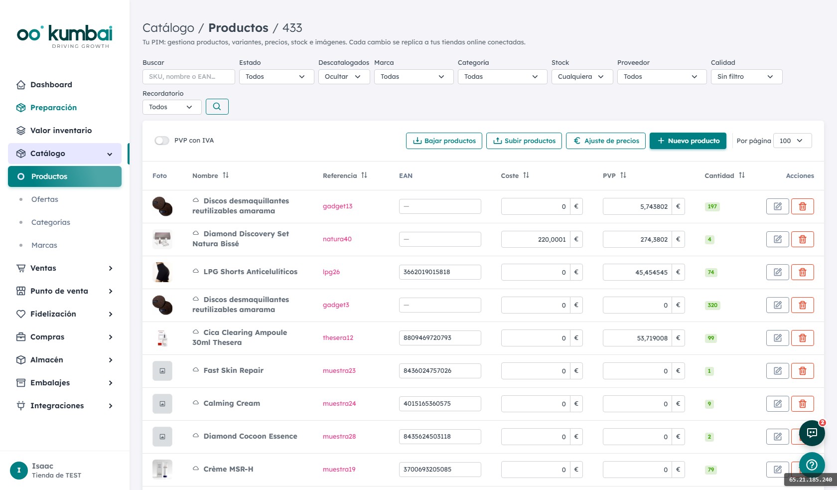Expand Punto de venta menu

coord(65,291)
